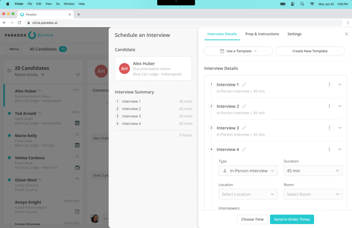Open the kebab menu for Interview 2
The image size is (352, 228).
click(x=329, y=106)
